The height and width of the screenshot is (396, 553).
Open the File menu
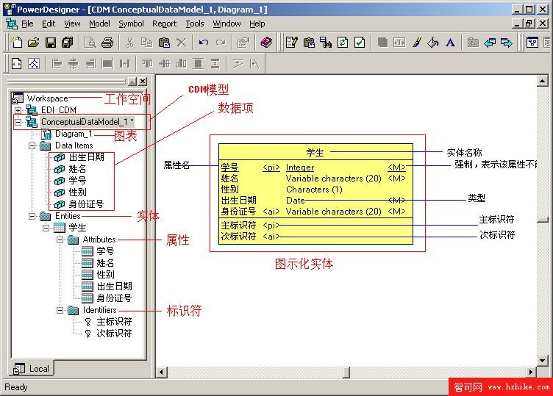click(x=27, y=24)
